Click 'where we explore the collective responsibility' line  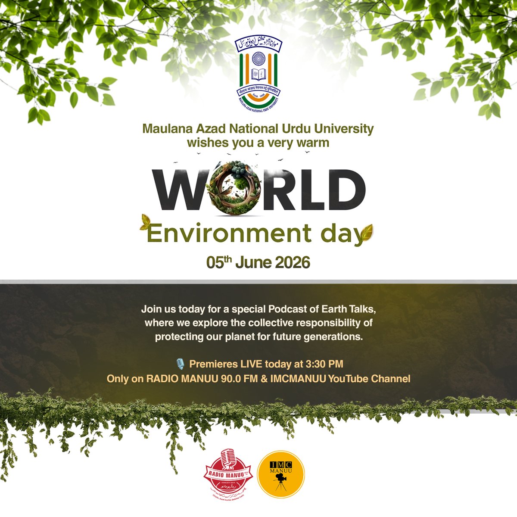coord(258,323)
